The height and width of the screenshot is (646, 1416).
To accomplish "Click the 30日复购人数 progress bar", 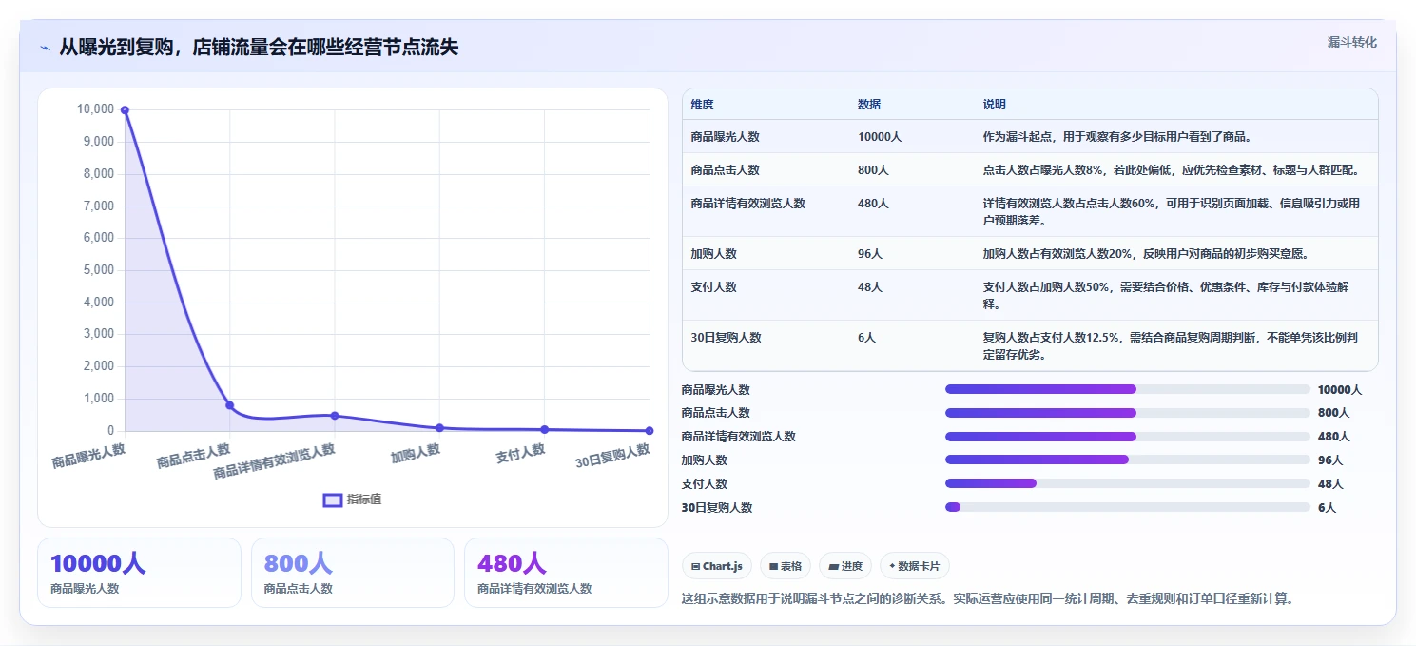I will coord(1128,507).
